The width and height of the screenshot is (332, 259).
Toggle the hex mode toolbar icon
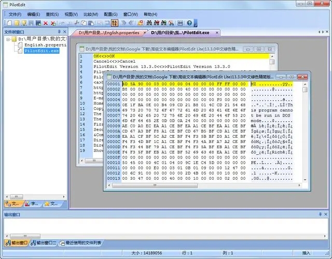coord(115,23)
